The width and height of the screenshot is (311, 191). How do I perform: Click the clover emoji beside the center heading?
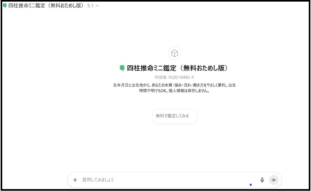coord(122,68)
